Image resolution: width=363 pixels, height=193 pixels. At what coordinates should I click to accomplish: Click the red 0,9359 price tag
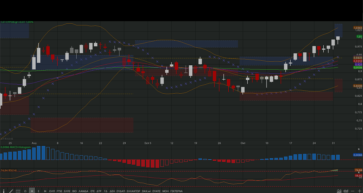[358, 61]
